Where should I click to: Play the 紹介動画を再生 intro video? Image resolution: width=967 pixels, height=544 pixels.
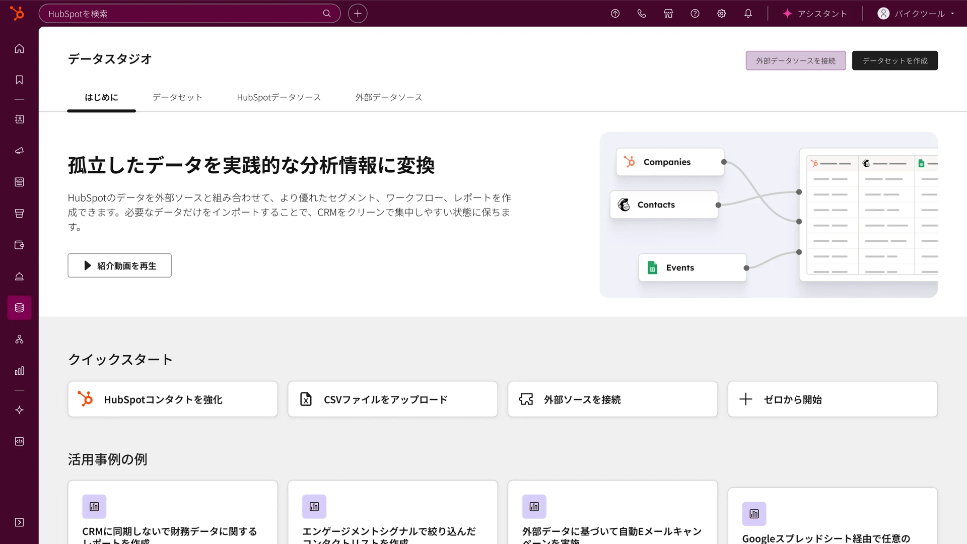119,265
